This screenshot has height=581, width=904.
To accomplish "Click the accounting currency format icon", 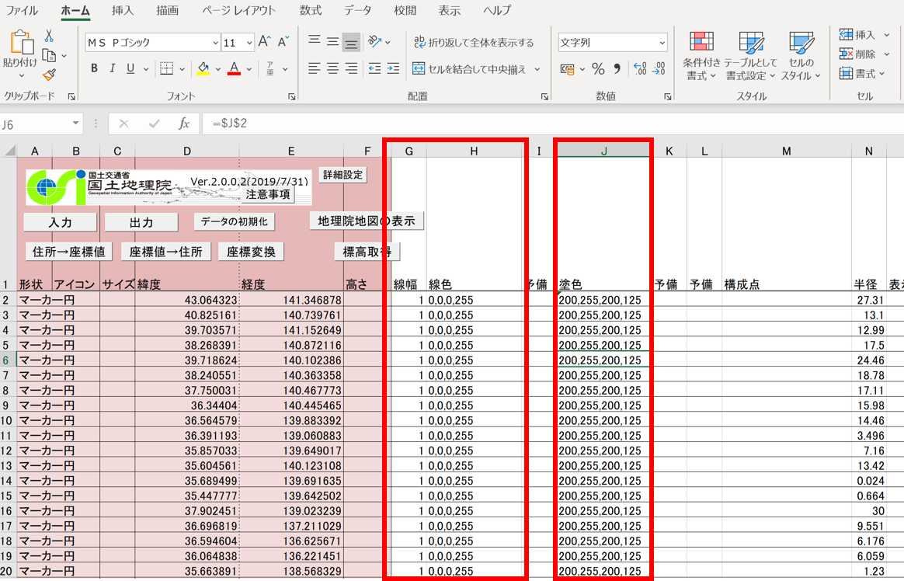I will point(568,69).
